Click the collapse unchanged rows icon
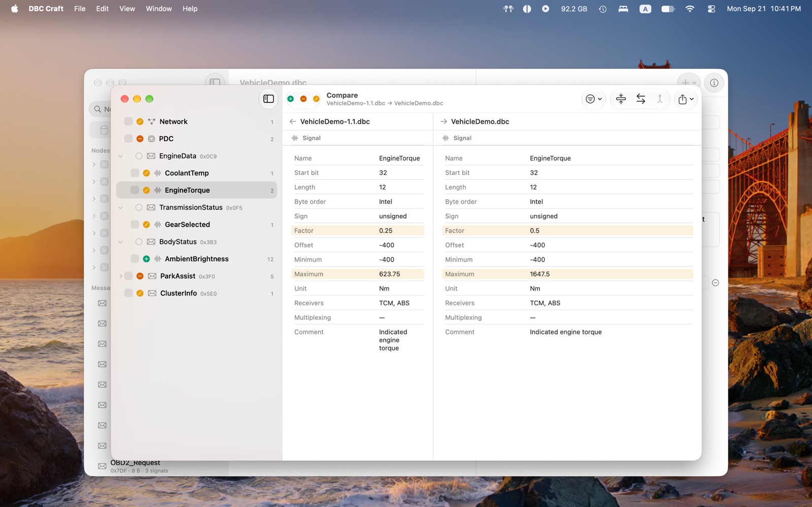 [621, 99]
